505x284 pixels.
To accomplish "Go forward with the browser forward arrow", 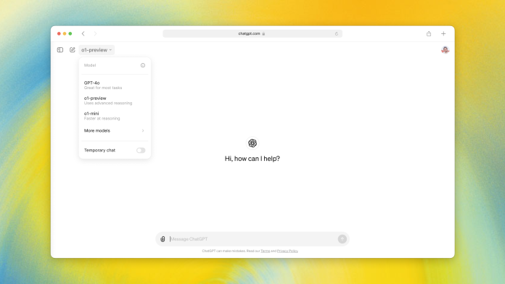I will [x=95, y=33].
